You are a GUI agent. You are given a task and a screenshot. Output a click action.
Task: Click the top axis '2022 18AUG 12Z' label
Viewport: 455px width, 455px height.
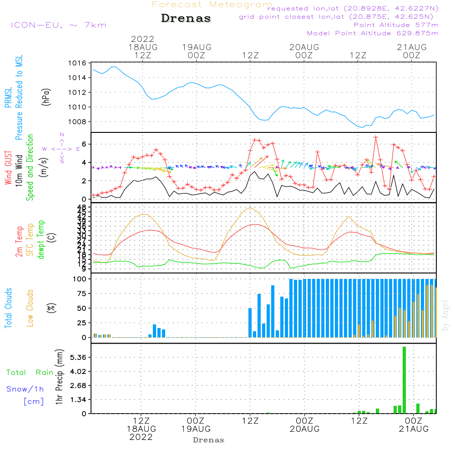point(143,47)
